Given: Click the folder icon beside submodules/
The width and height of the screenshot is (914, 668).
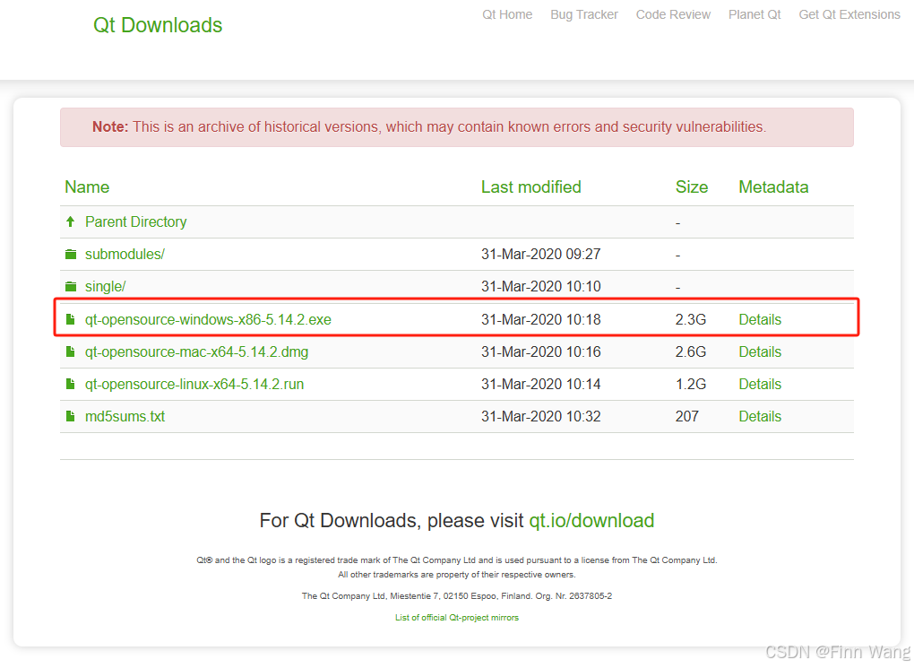Looking at the screenshot, I should (71, 255).
